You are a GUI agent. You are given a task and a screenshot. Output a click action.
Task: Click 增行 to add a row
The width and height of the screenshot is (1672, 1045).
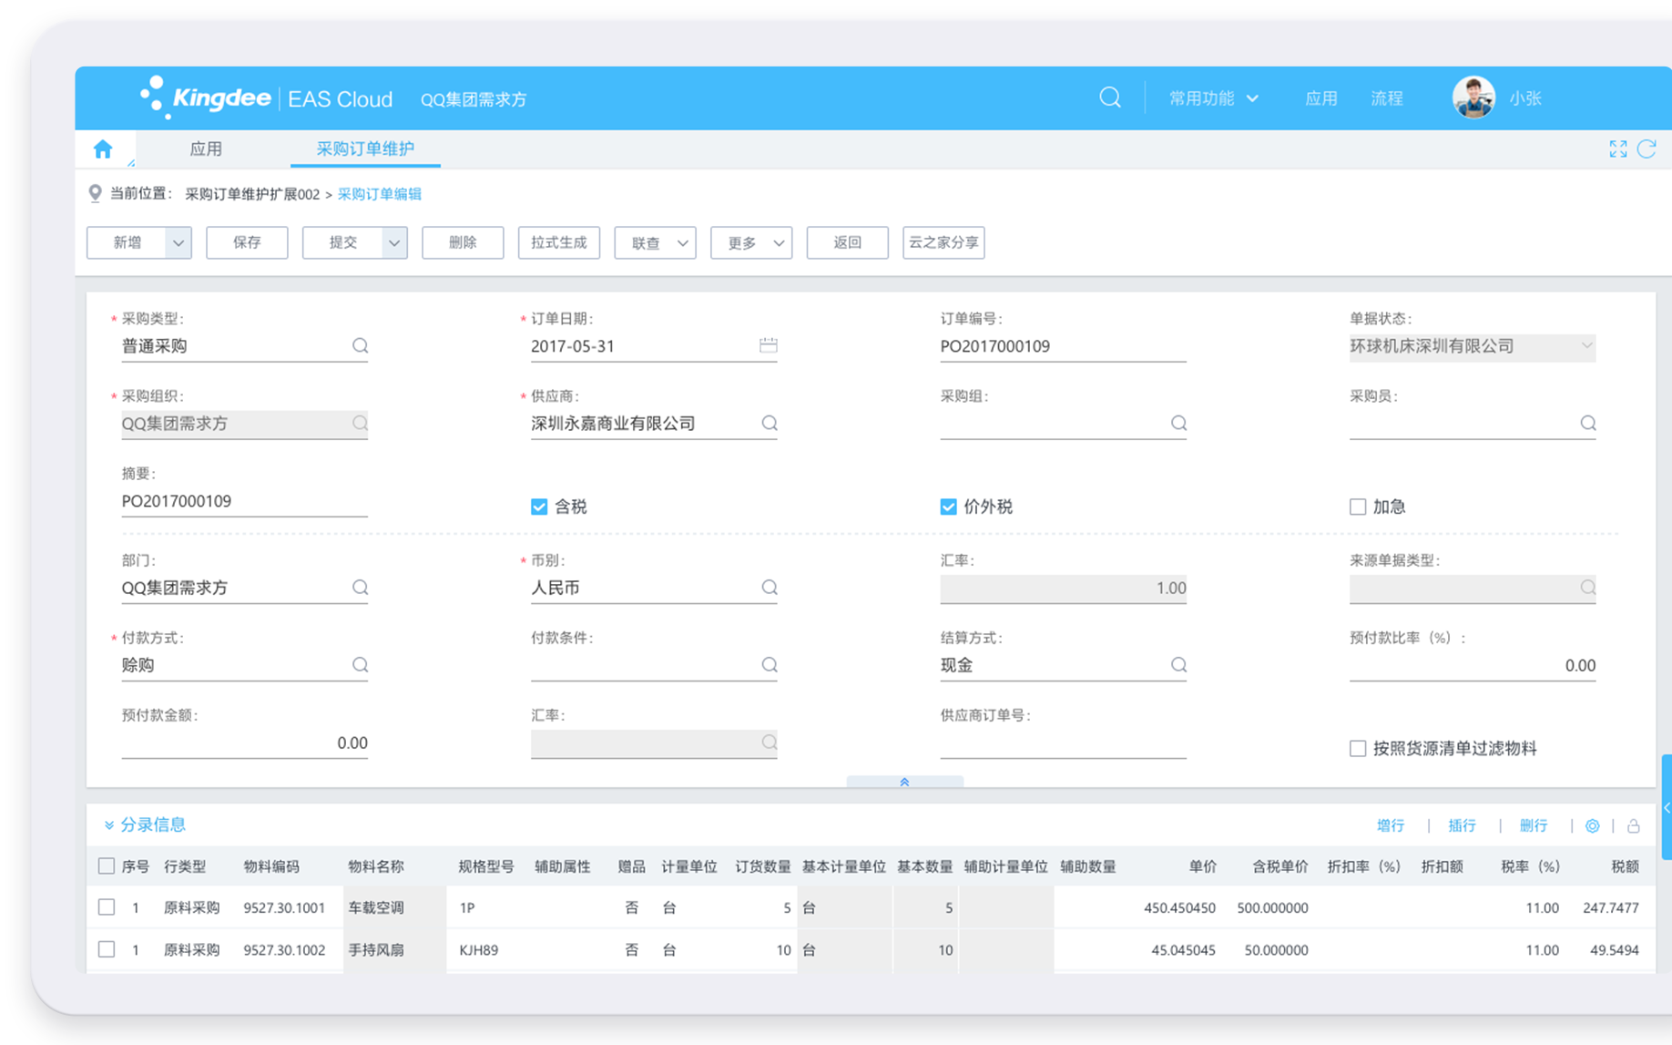point(1390,825)
